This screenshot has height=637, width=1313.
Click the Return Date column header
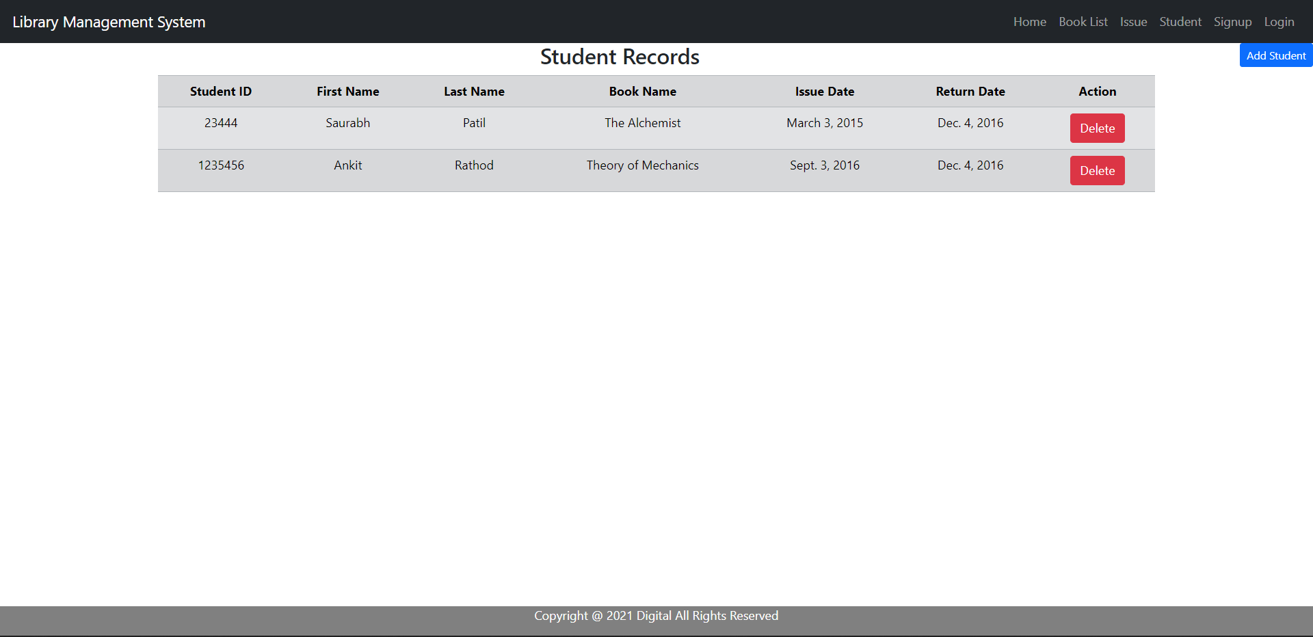tap(970, 91)
